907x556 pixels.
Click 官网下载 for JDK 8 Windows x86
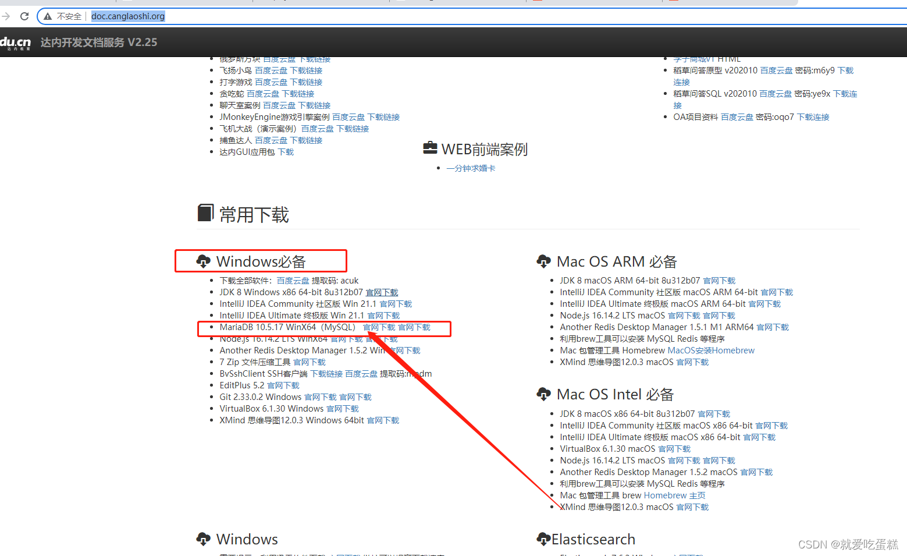tap(382, 292)
